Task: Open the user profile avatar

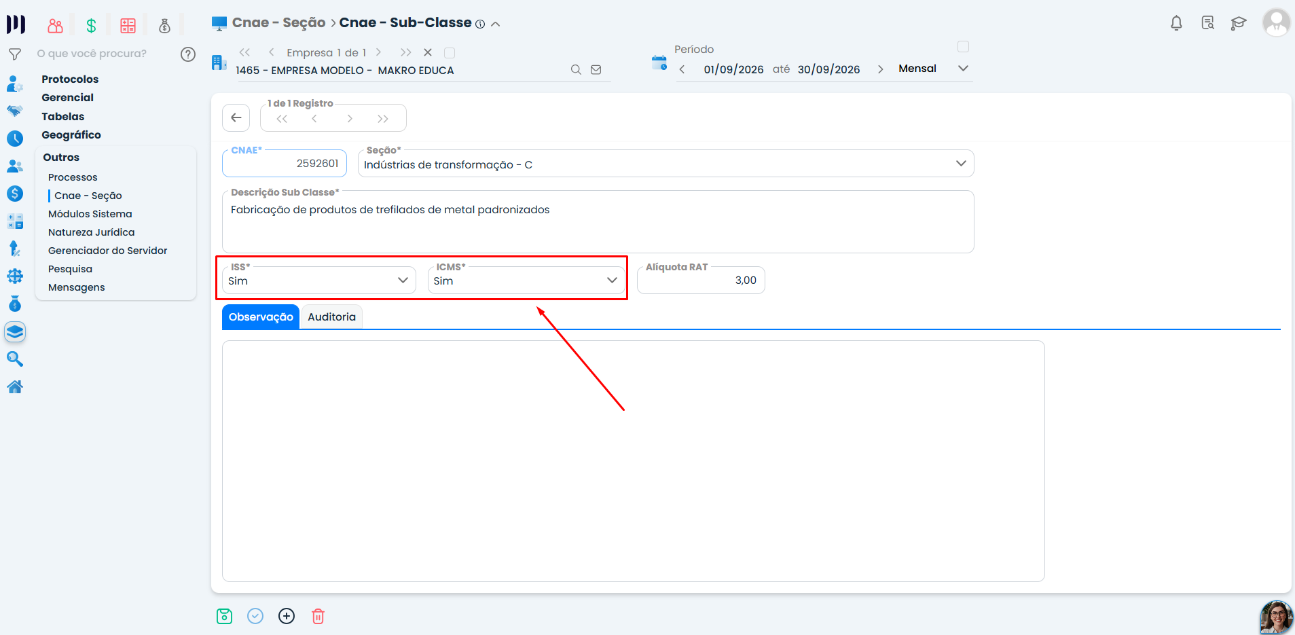Action: click(1276, 22)
